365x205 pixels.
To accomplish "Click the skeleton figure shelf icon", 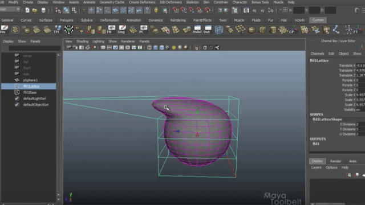I will pyautogui.click(x=348, y=30).
